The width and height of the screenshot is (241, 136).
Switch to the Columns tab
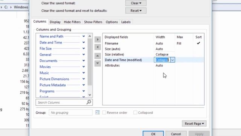point(40,22)
